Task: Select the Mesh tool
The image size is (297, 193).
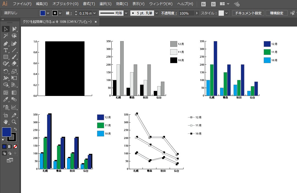Action: click(6, 93)
